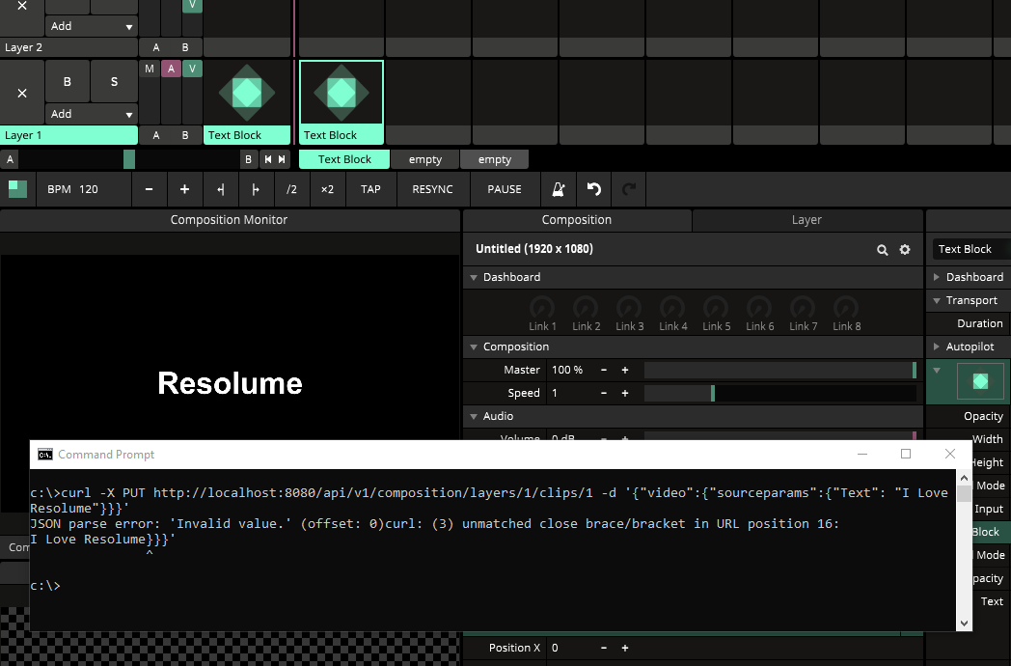Collapse the Dashboard section in Composition panel
The image size is (1011, 666).
[474, 277]
